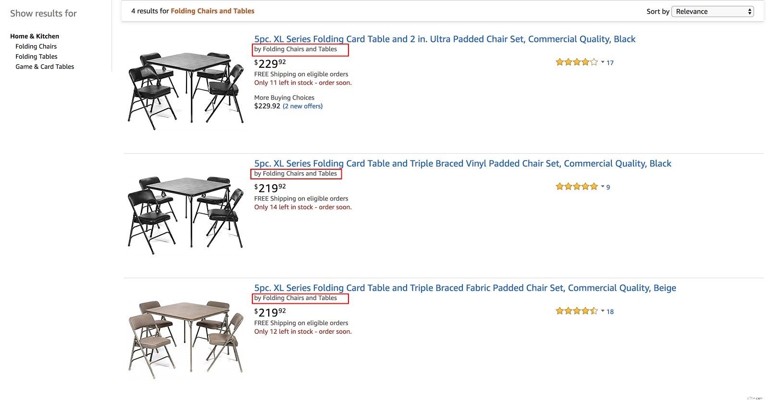The image size is (769, 401).
Task: Open Game & Card Tables category
Action: pos(45,66)
